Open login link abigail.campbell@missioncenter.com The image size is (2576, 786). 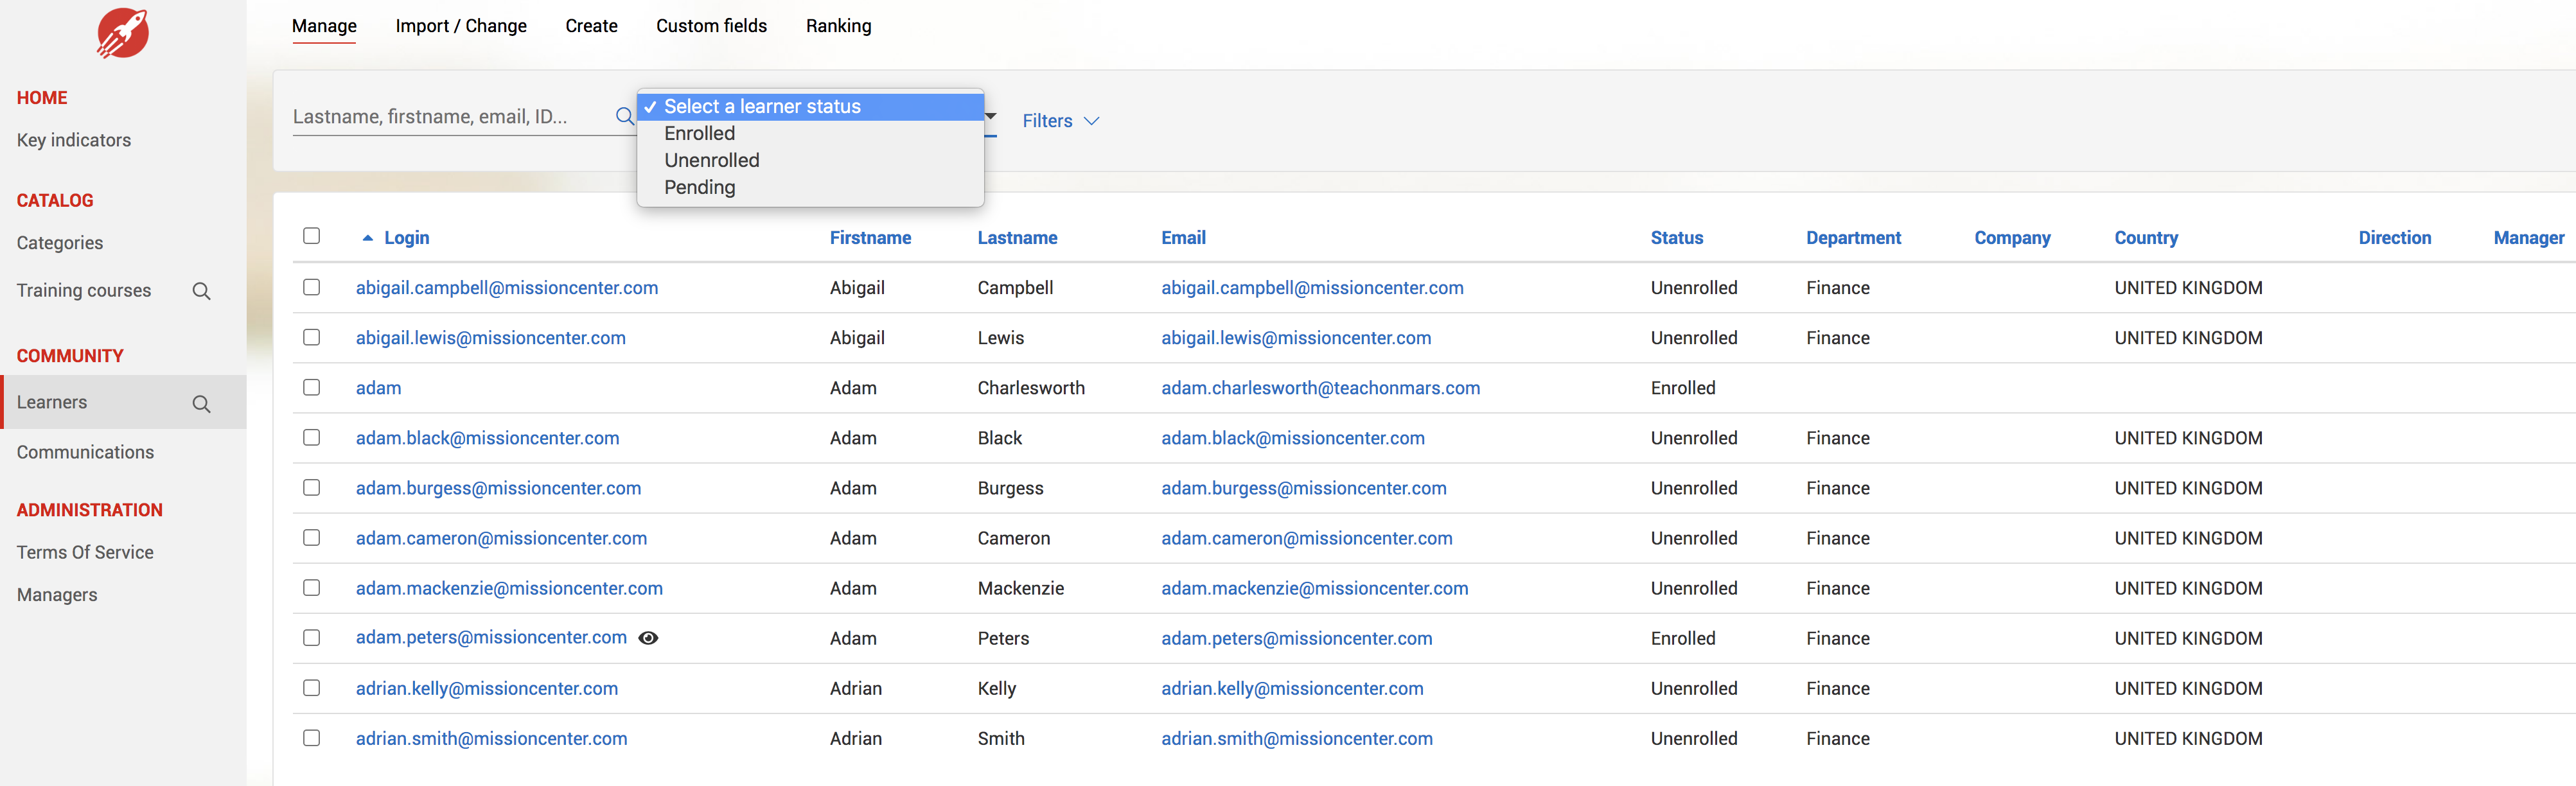(507, 288)
